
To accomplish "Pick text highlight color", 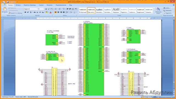I will pyautogui.click(x=46, y=12).
